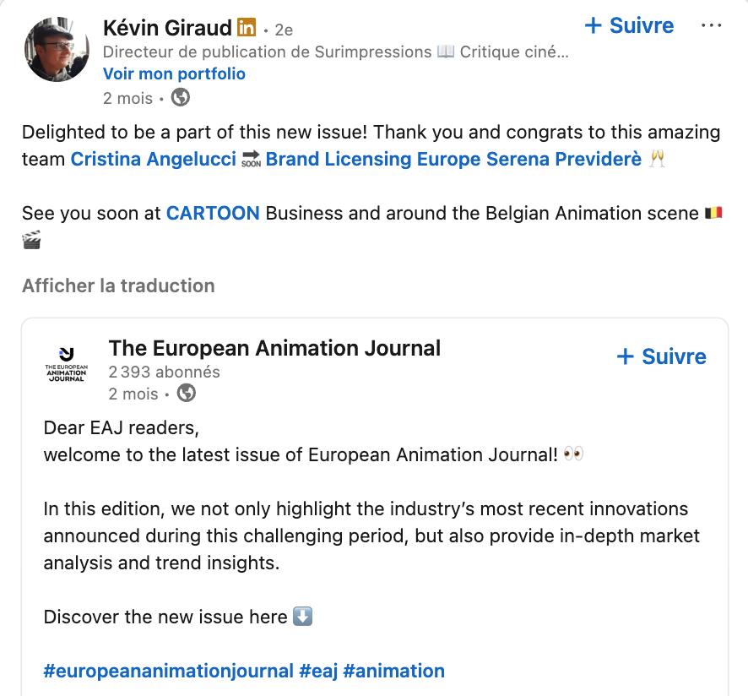Click Kévin Giraud's name heading
The width and height of the screenshot is (748, 696).
[x=167, y=28]
